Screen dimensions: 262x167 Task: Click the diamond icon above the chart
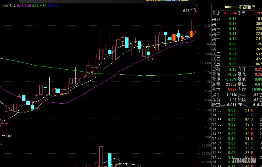193,5
